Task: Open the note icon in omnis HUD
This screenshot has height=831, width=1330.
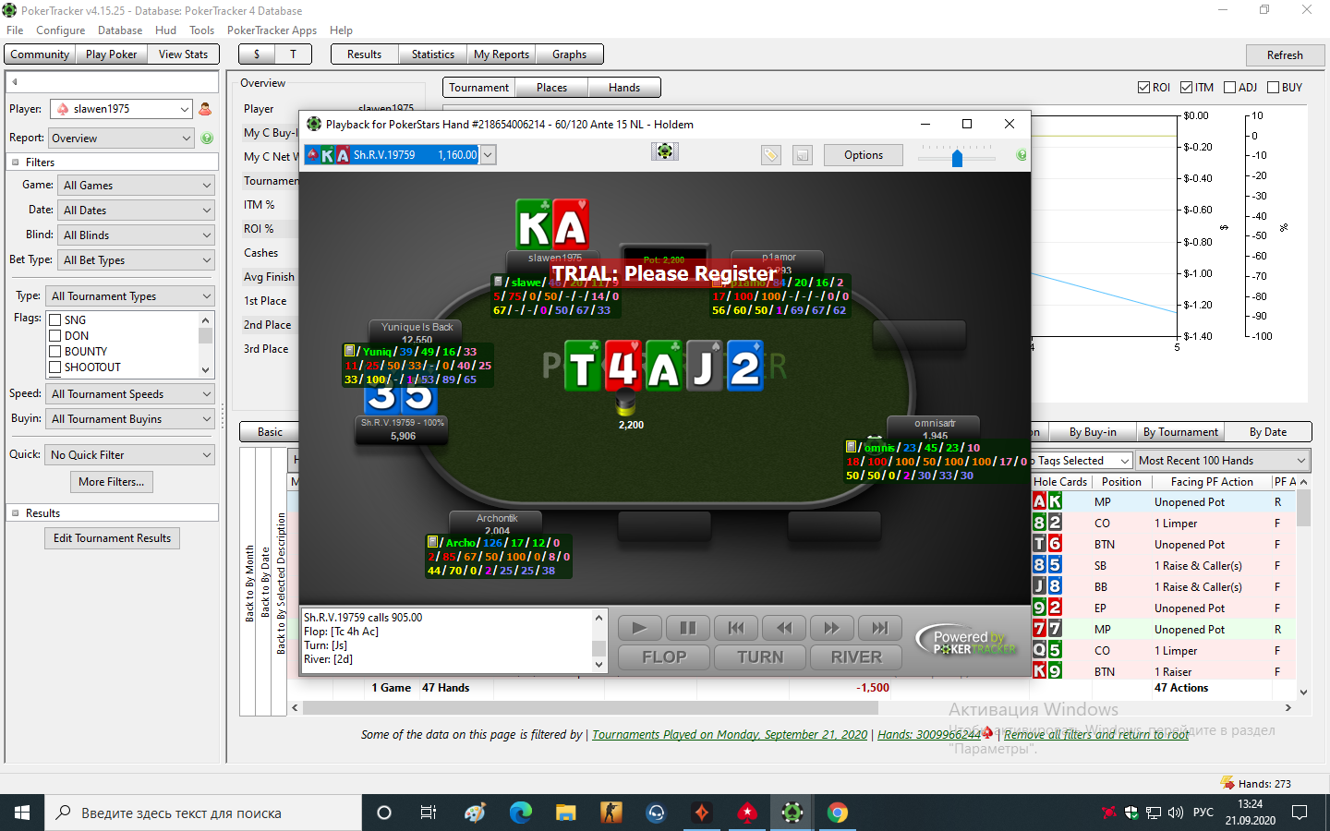Action: point(851,447)
